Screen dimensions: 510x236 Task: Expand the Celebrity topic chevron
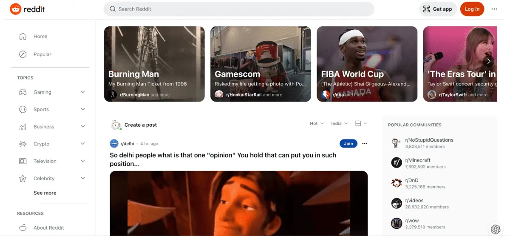[83, 179]
